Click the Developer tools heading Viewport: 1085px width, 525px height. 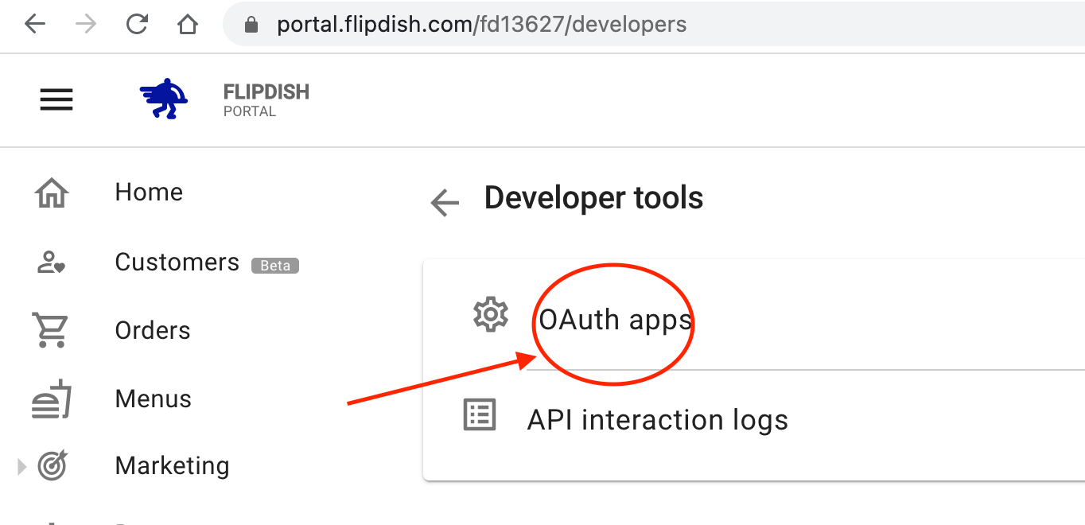click(x=593, y=198)
